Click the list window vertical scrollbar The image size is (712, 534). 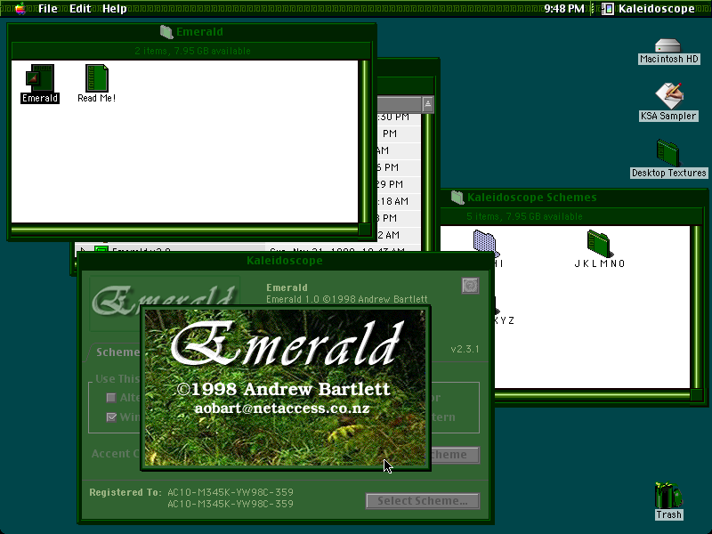[x=428, y=182]
